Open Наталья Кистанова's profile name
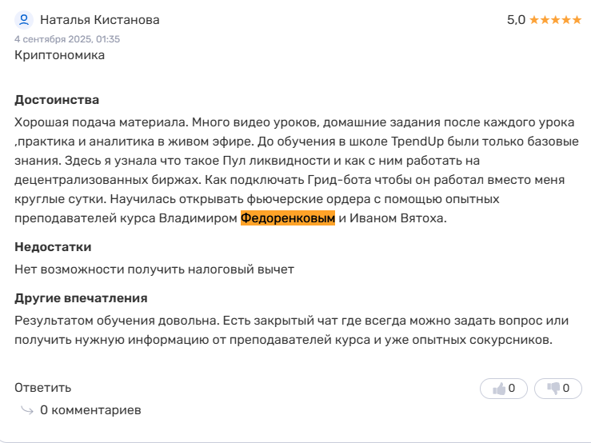The width and height of the screenshot is (591, 443). tap(99, 20)
